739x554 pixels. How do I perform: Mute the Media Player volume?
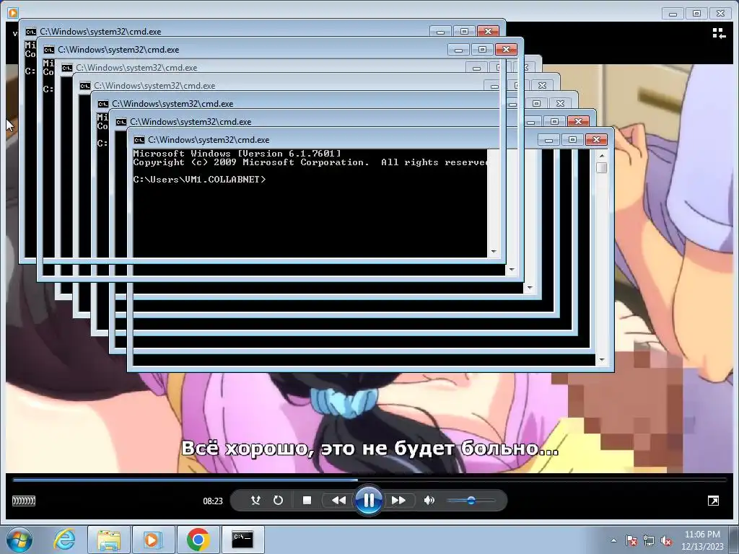pos(429,501)
